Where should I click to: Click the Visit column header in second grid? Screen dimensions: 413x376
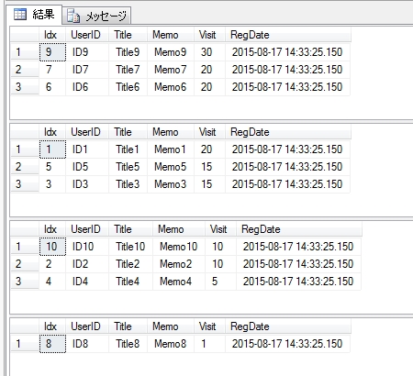coord(209,132)
